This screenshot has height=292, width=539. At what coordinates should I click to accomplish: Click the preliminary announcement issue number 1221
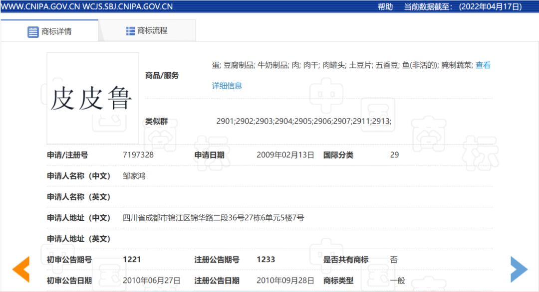click(132, 260)
